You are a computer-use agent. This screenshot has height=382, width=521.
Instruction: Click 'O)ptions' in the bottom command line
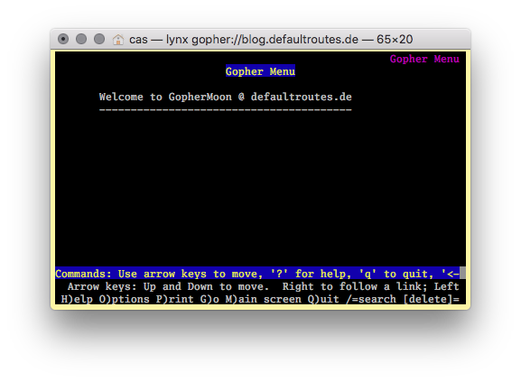125,299
